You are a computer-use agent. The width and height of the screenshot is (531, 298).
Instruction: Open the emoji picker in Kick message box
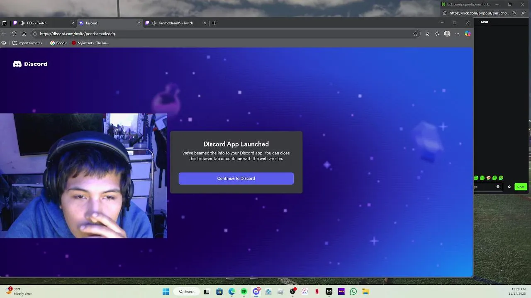498,187
